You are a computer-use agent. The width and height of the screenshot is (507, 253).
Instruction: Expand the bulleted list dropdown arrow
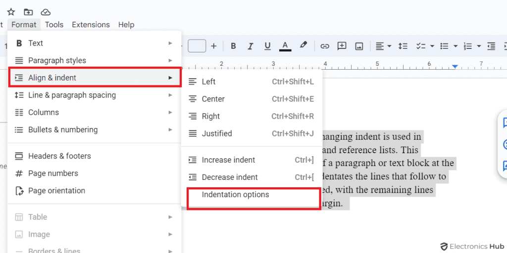pos(456,46)
